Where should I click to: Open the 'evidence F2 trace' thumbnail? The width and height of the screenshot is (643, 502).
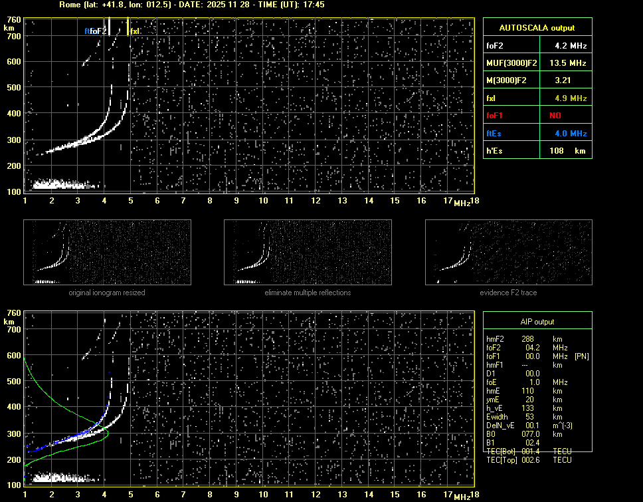(x=508, y=251)
